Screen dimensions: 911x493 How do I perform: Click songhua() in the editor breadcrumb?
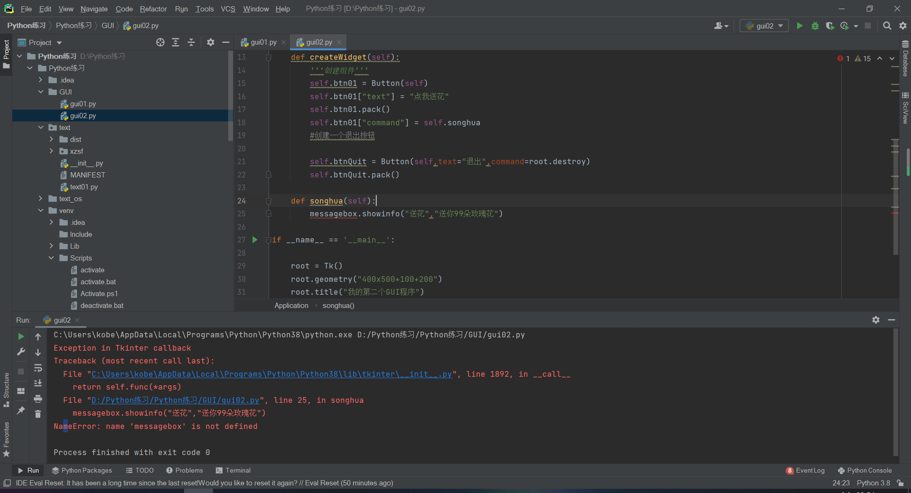[338, 306]
